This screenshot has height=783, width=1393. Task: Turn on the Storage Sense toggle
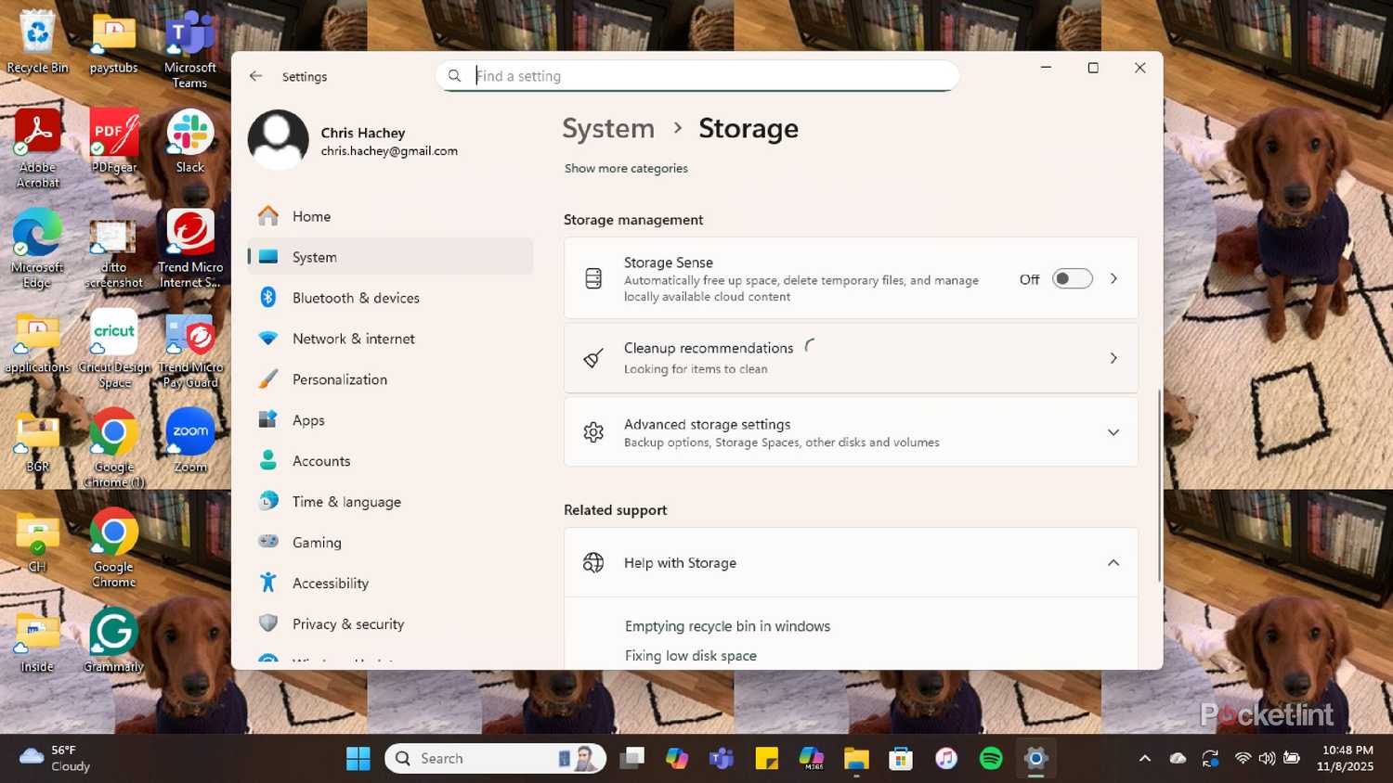tap(1072, 279)
